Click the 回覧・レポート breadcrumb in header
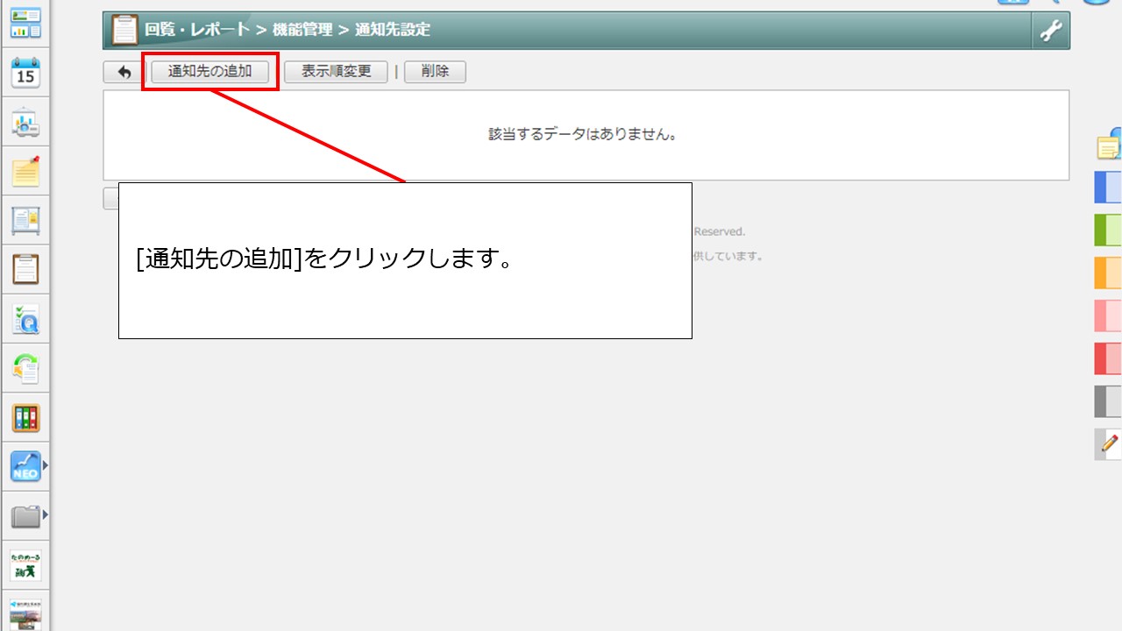The width and height of the screenshot is (1122, 631). 197,30
